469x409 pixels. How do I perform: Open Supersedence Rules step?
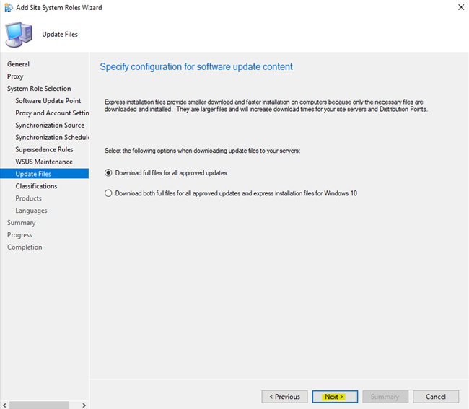44,149
